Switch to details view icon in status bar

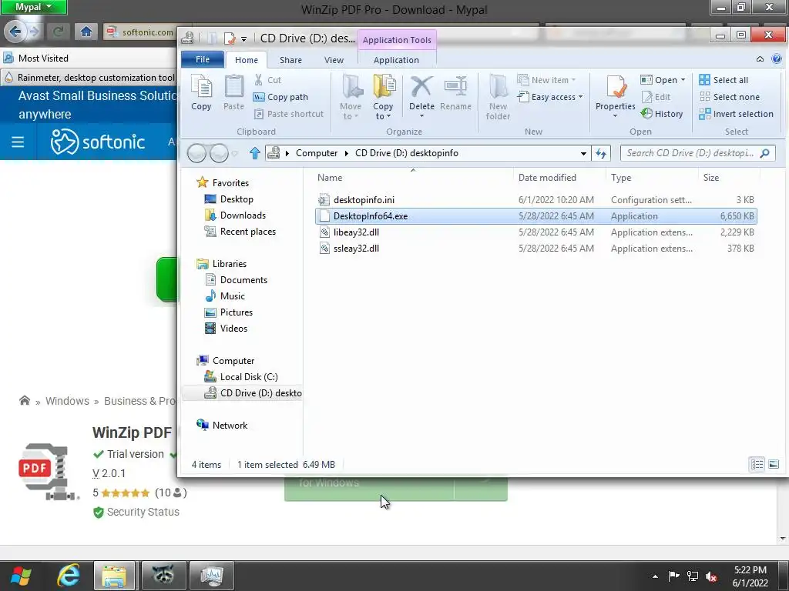pos(757,464)
